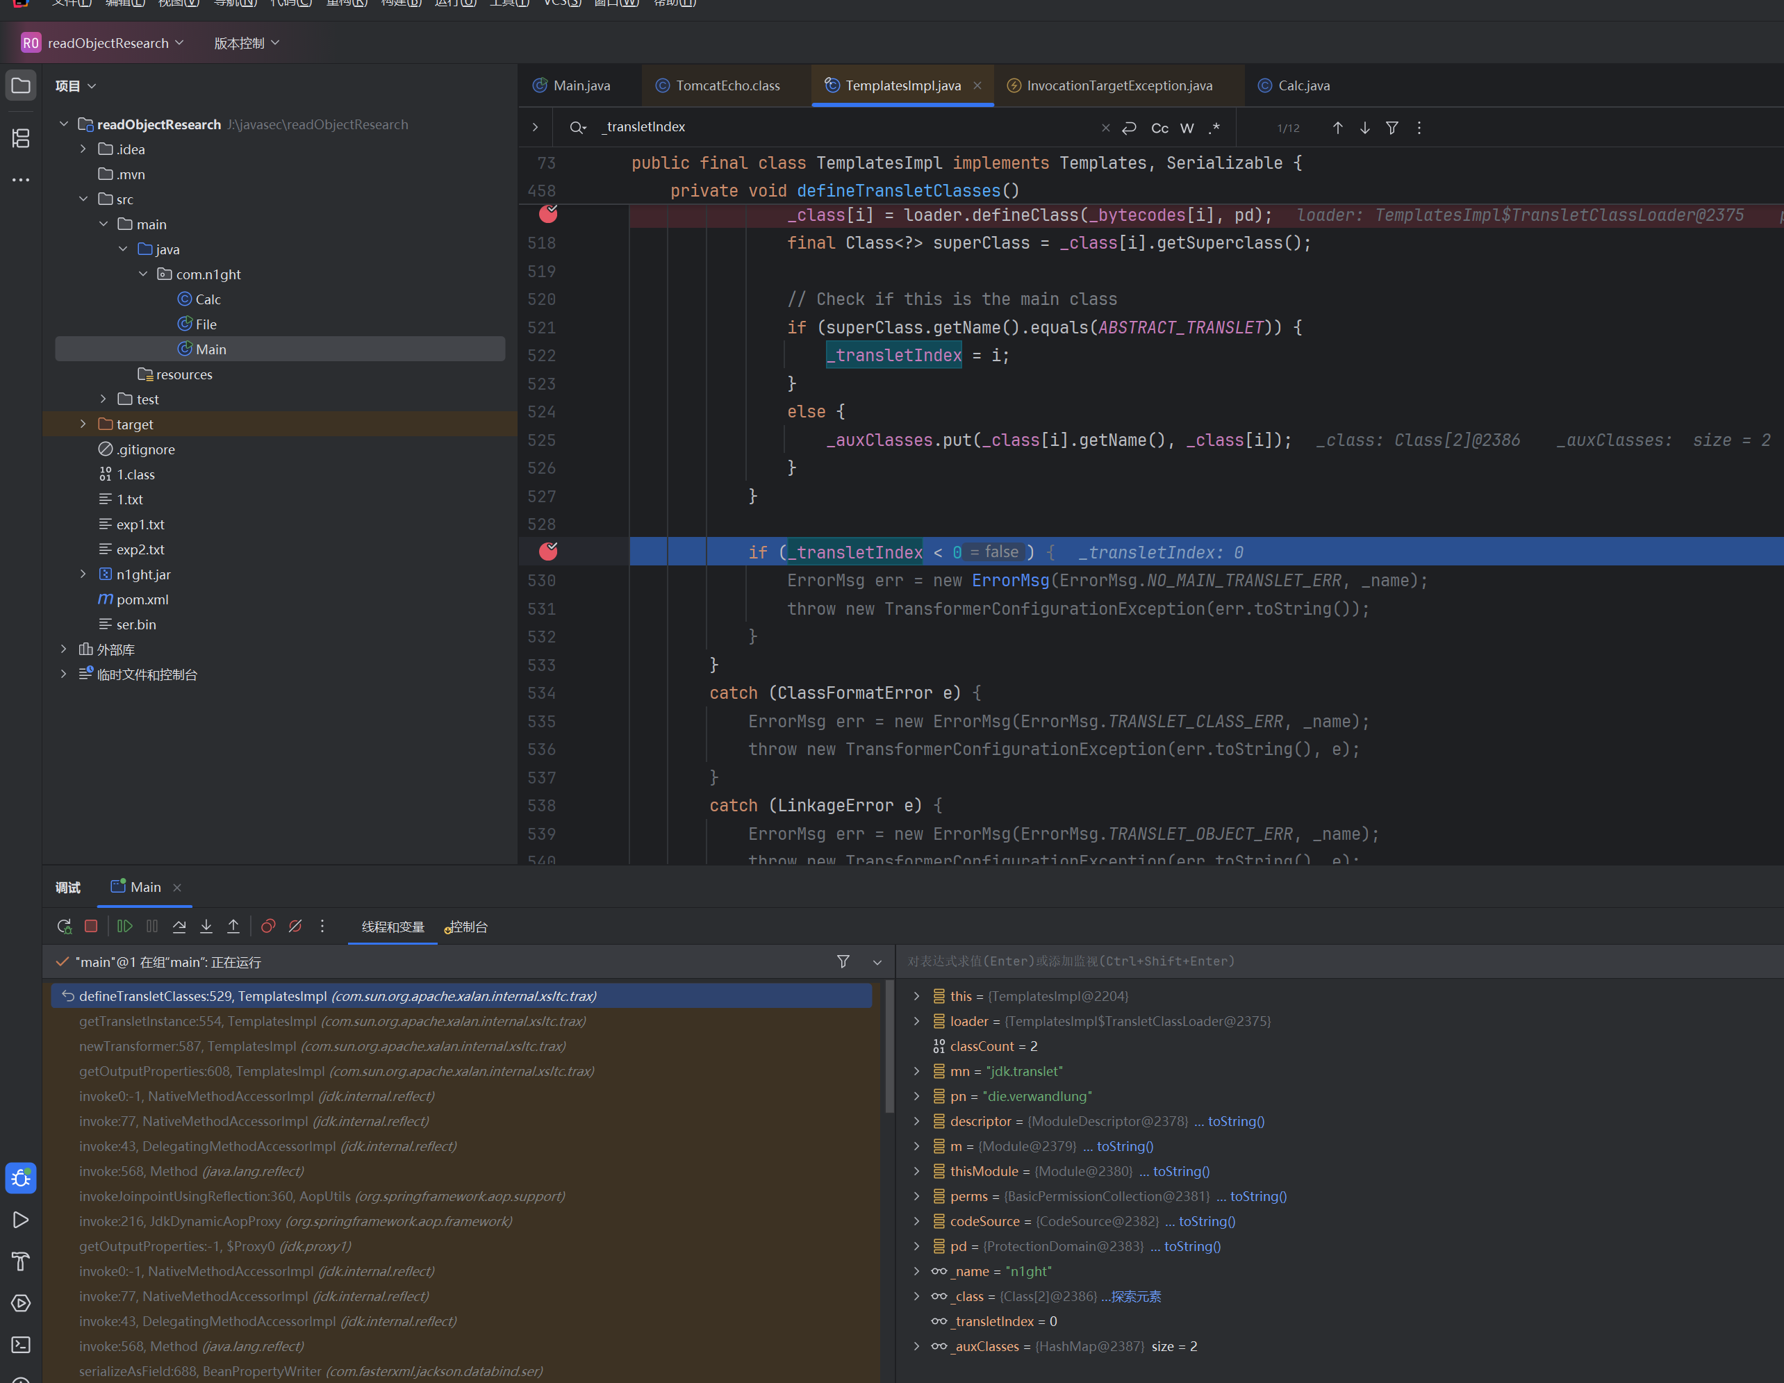Expand the target folder in project tree
The height and width of the screenshot is (1383, 1784).
[x=83, y=424]
